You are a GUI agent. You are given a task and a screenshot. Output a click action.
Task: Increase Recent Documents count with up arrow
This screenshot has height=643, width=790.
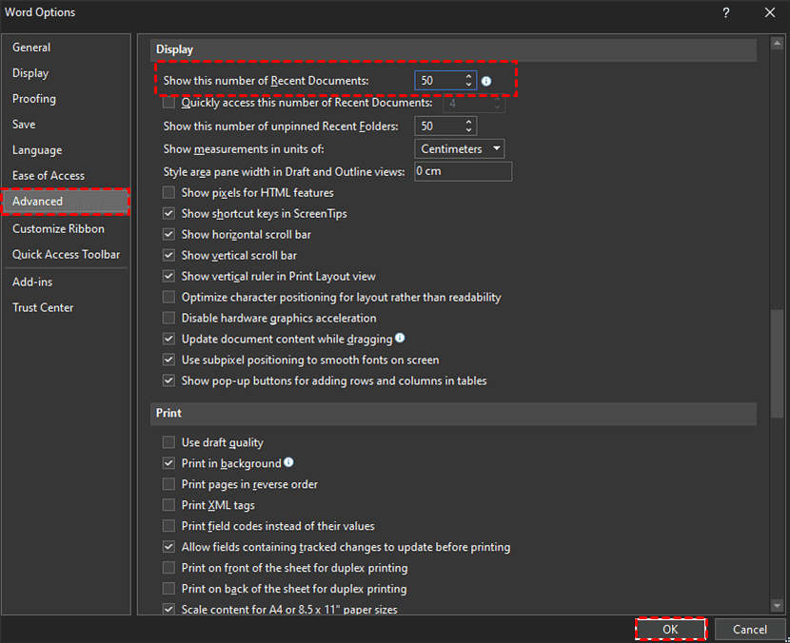pos(468,76)
